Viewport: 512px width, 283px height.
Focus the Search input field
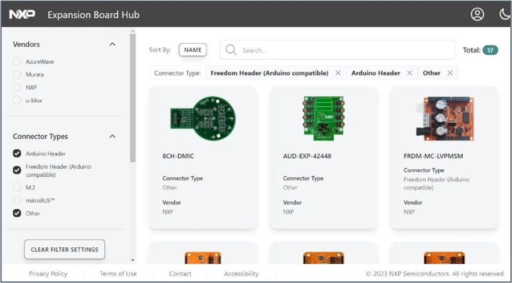click(337, 50)
